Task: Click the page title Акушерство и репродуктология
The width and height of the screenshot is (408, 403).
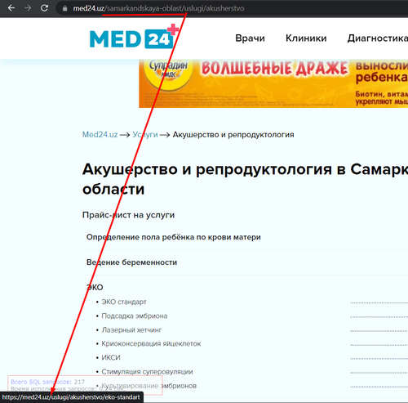Action: (x=245, y=179)
